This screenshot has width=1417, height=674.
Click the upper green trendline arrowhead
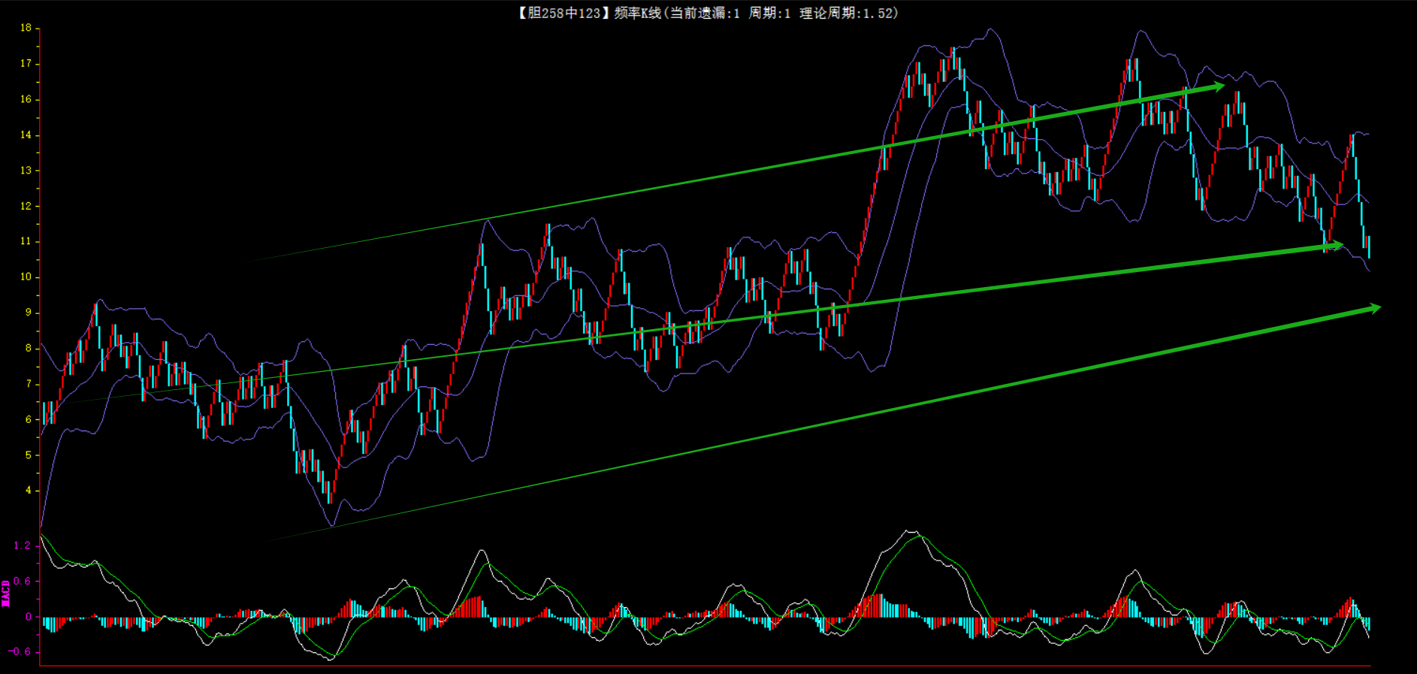pos(1218,87)
